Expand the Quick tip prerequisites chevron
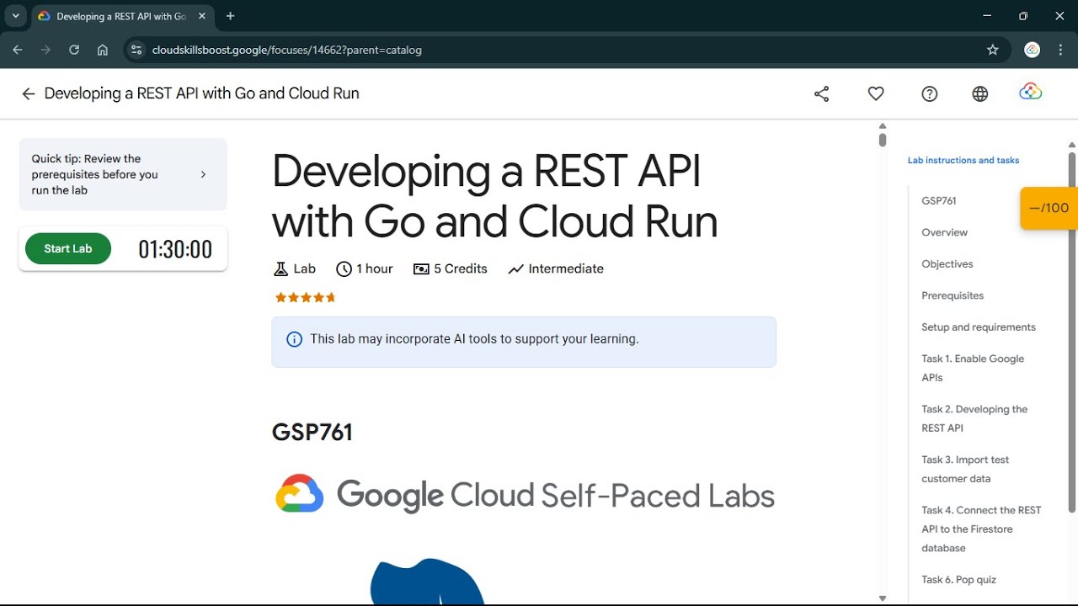 coord(203,174)
